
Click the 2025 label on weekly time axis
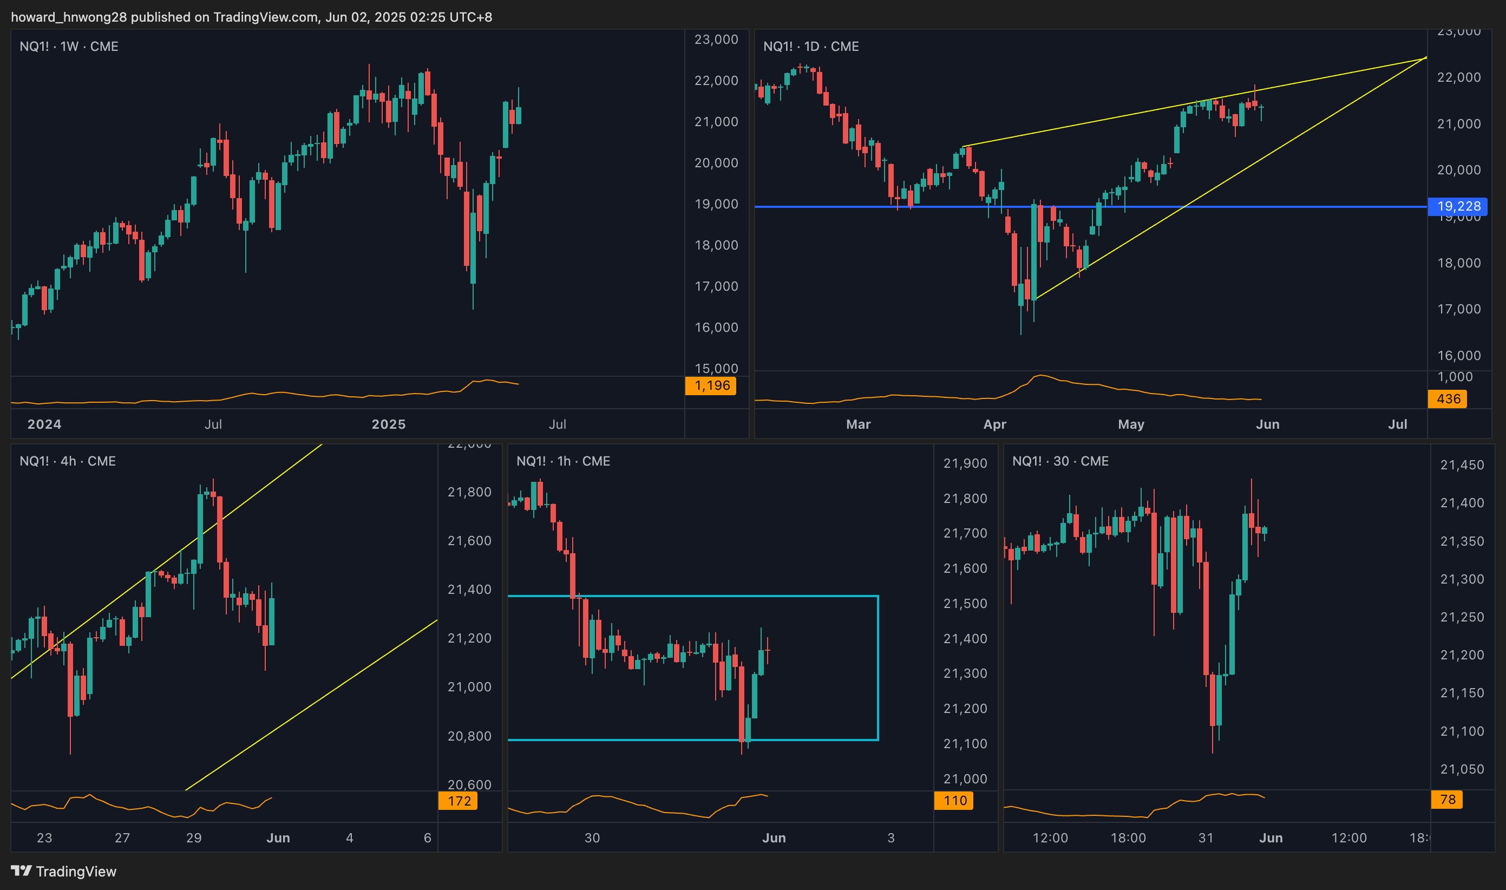click(x=389, y=424)
